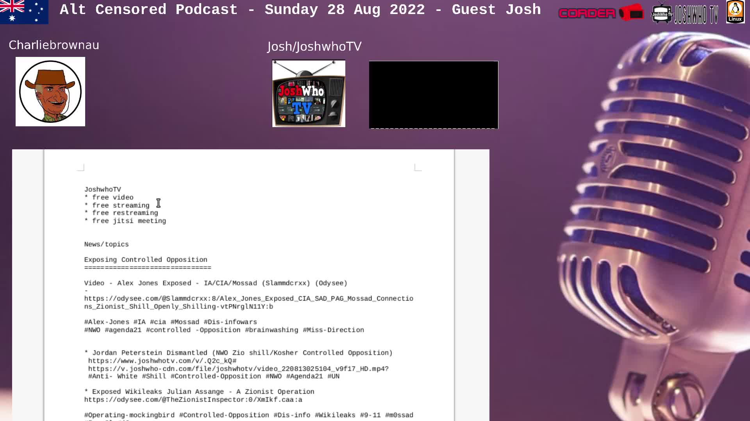Click the Josh/JoshwhoTV name label
750x421 pixels.
coord(314,47)
